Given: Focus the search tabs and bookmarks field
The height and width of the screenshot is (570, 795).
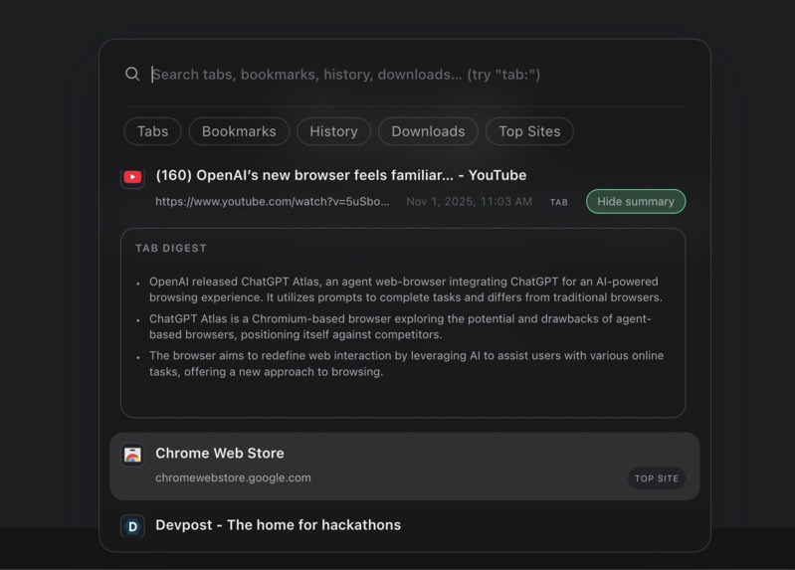Looking at the screenshot, I should pyautogui.click(x=346, y=75).
